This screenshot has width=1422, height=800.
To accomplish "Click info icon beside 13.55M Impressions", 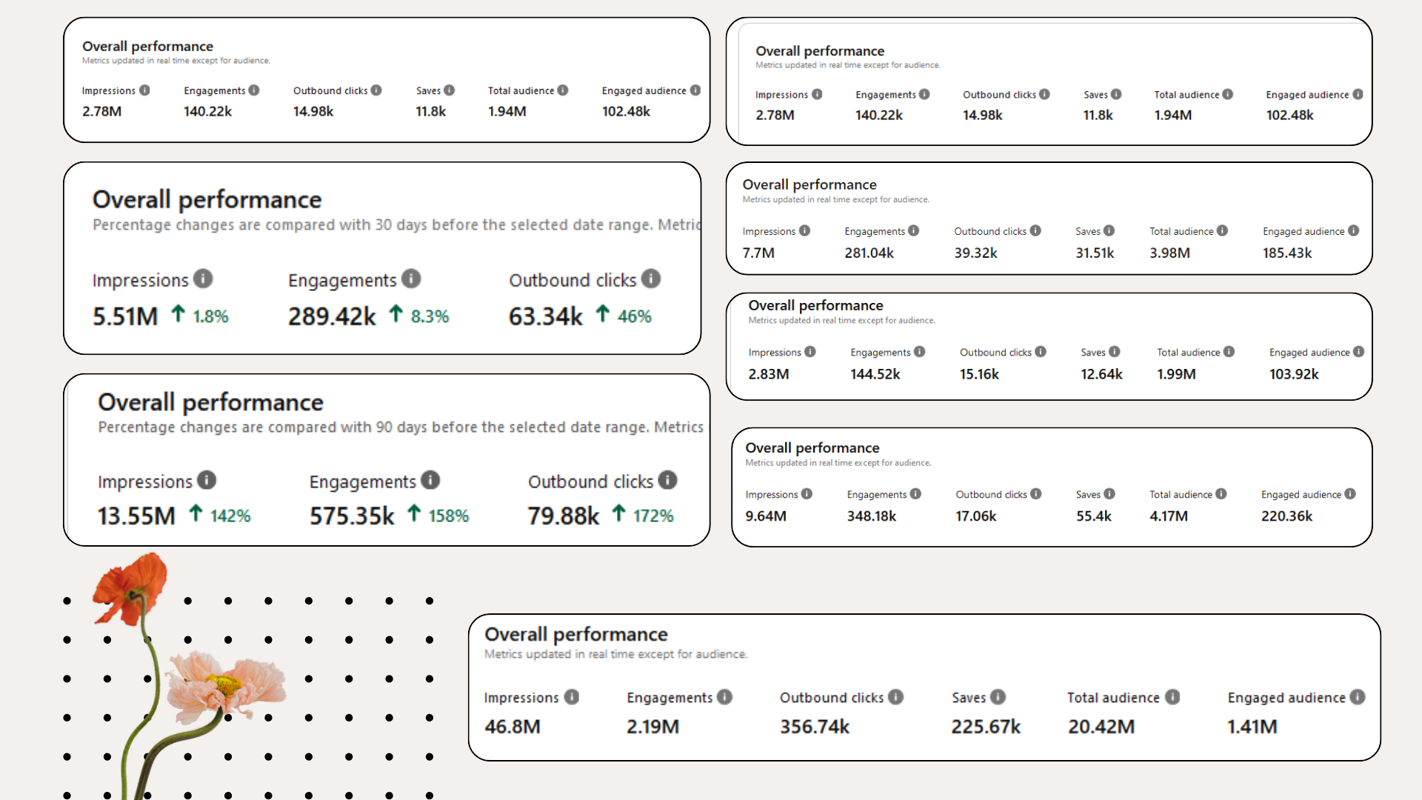I will (207, 480).
